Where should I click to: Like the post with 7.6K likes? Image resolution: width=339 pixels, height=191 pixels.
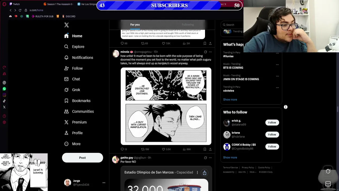[x=166, y=43]
